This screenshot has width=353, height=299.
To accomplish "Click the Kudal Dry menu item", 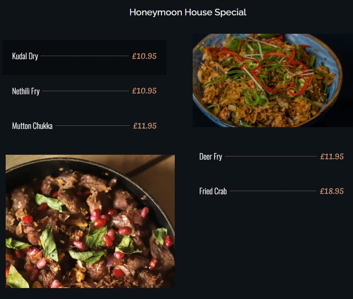I will click(x=25, y=56).
